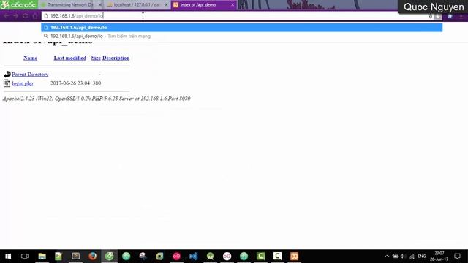Open network status in system tray
Screen dimensions: 468x263
coord(412,256)
